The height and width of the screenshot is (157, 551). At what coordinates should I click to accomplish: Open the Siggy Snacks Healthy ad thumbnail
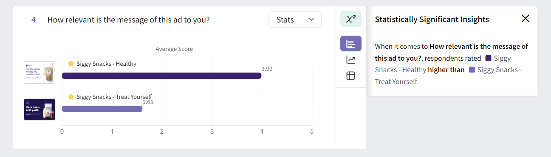(40, 72)
